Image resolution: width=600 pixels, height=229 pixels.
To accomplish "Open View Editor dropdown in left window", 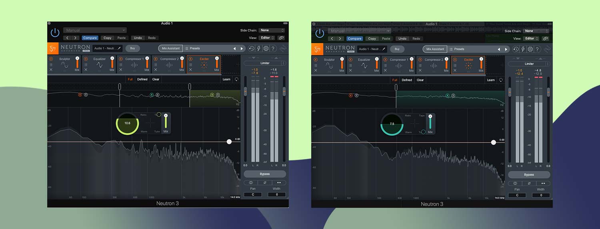I will tap(267, 38).
